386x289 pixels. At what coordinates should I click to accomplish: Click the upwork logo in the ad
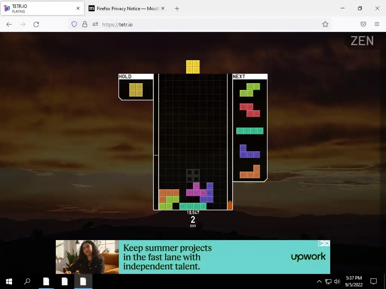pos(308,257)
